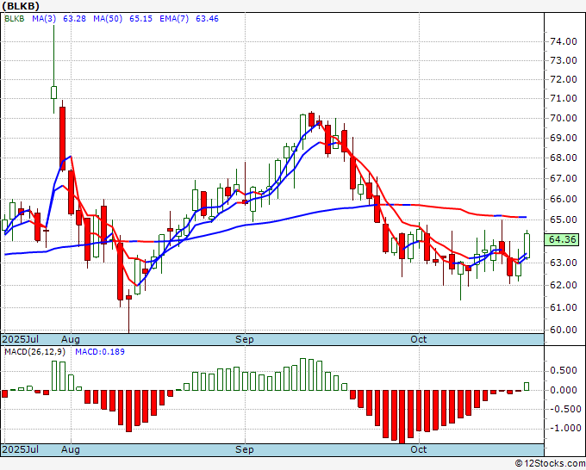
Task: Click the Oct marker on MACD panel axis
Action: (419, 449)
